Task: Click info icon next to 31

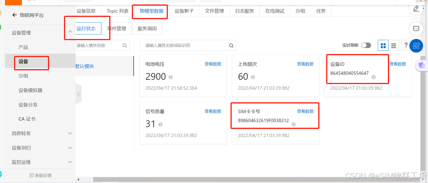Action: click(x=160, y=124)
